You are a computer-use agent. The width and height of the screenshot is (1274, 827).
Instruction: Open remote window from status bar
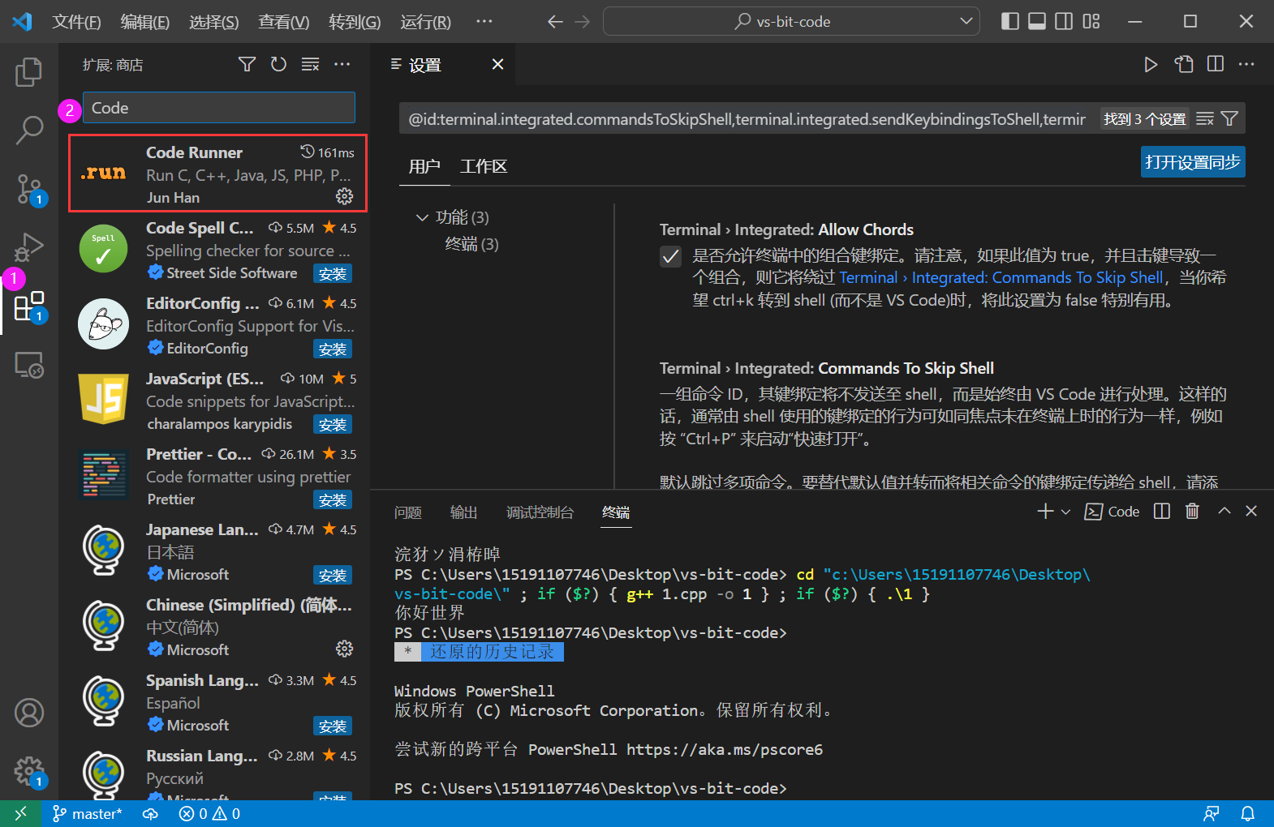[x=20, y=813]
